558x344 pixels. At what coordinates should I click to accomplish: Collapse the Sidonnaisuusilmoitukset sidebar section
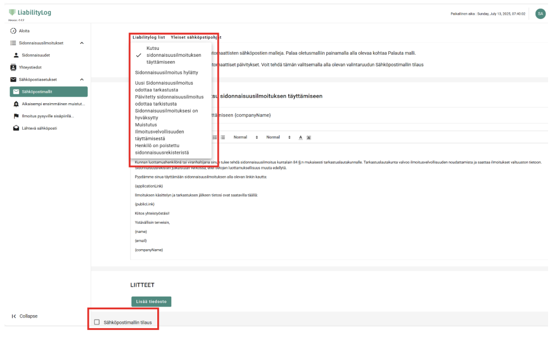82,43
